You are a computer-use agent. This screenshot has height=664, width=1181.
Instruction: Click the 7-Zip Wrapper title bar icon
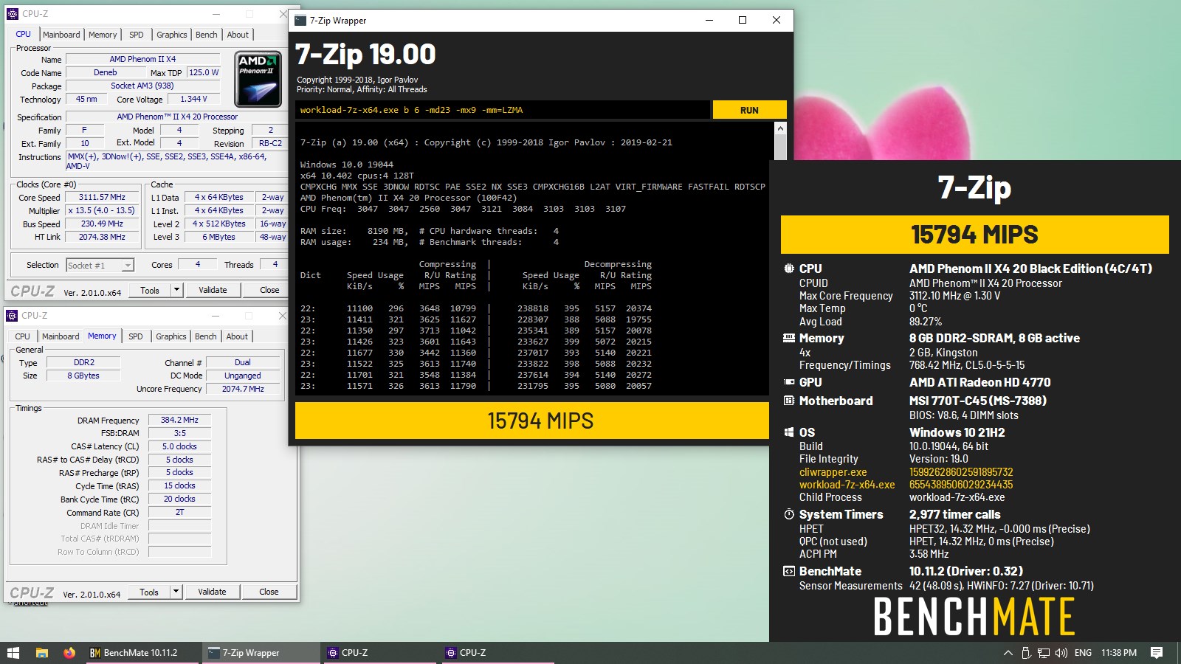click(300, 21)
